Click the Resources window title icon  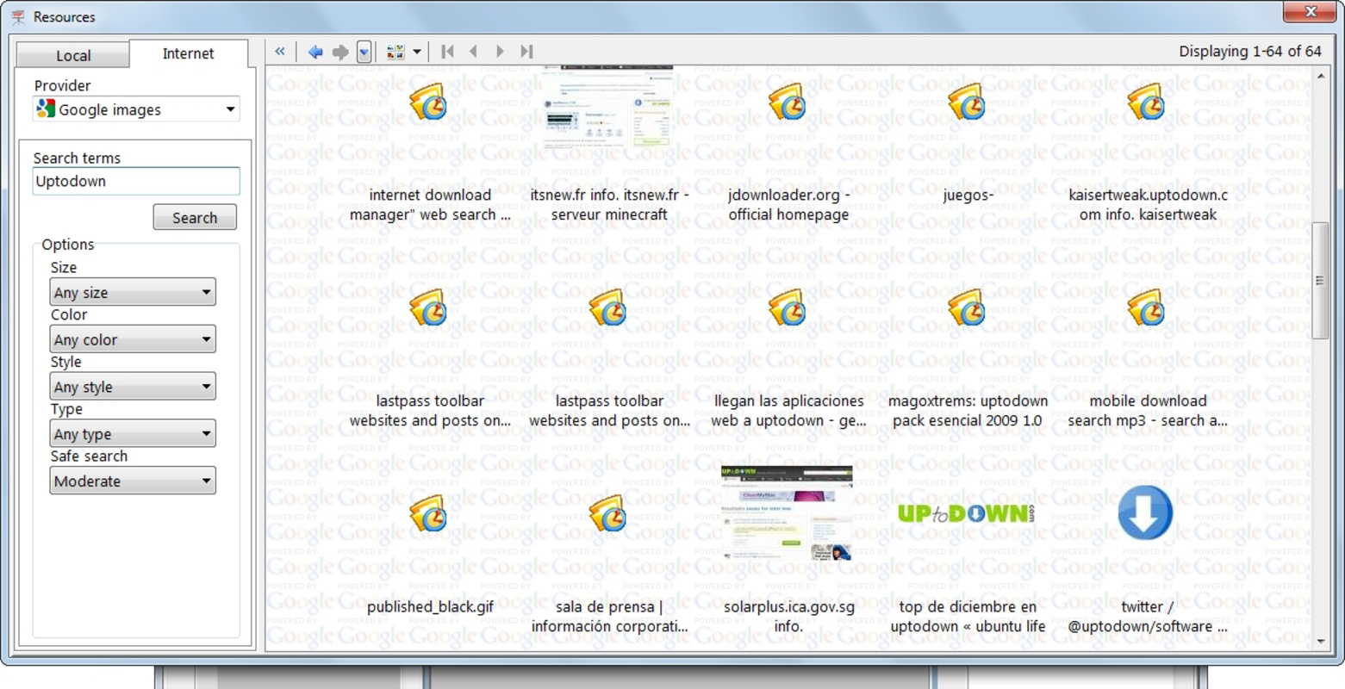18,17
